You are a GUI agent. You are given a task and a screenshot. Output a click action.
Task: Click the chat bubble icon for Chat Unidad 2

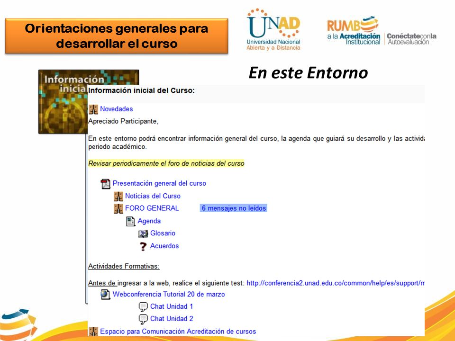[x=143, y=319]
